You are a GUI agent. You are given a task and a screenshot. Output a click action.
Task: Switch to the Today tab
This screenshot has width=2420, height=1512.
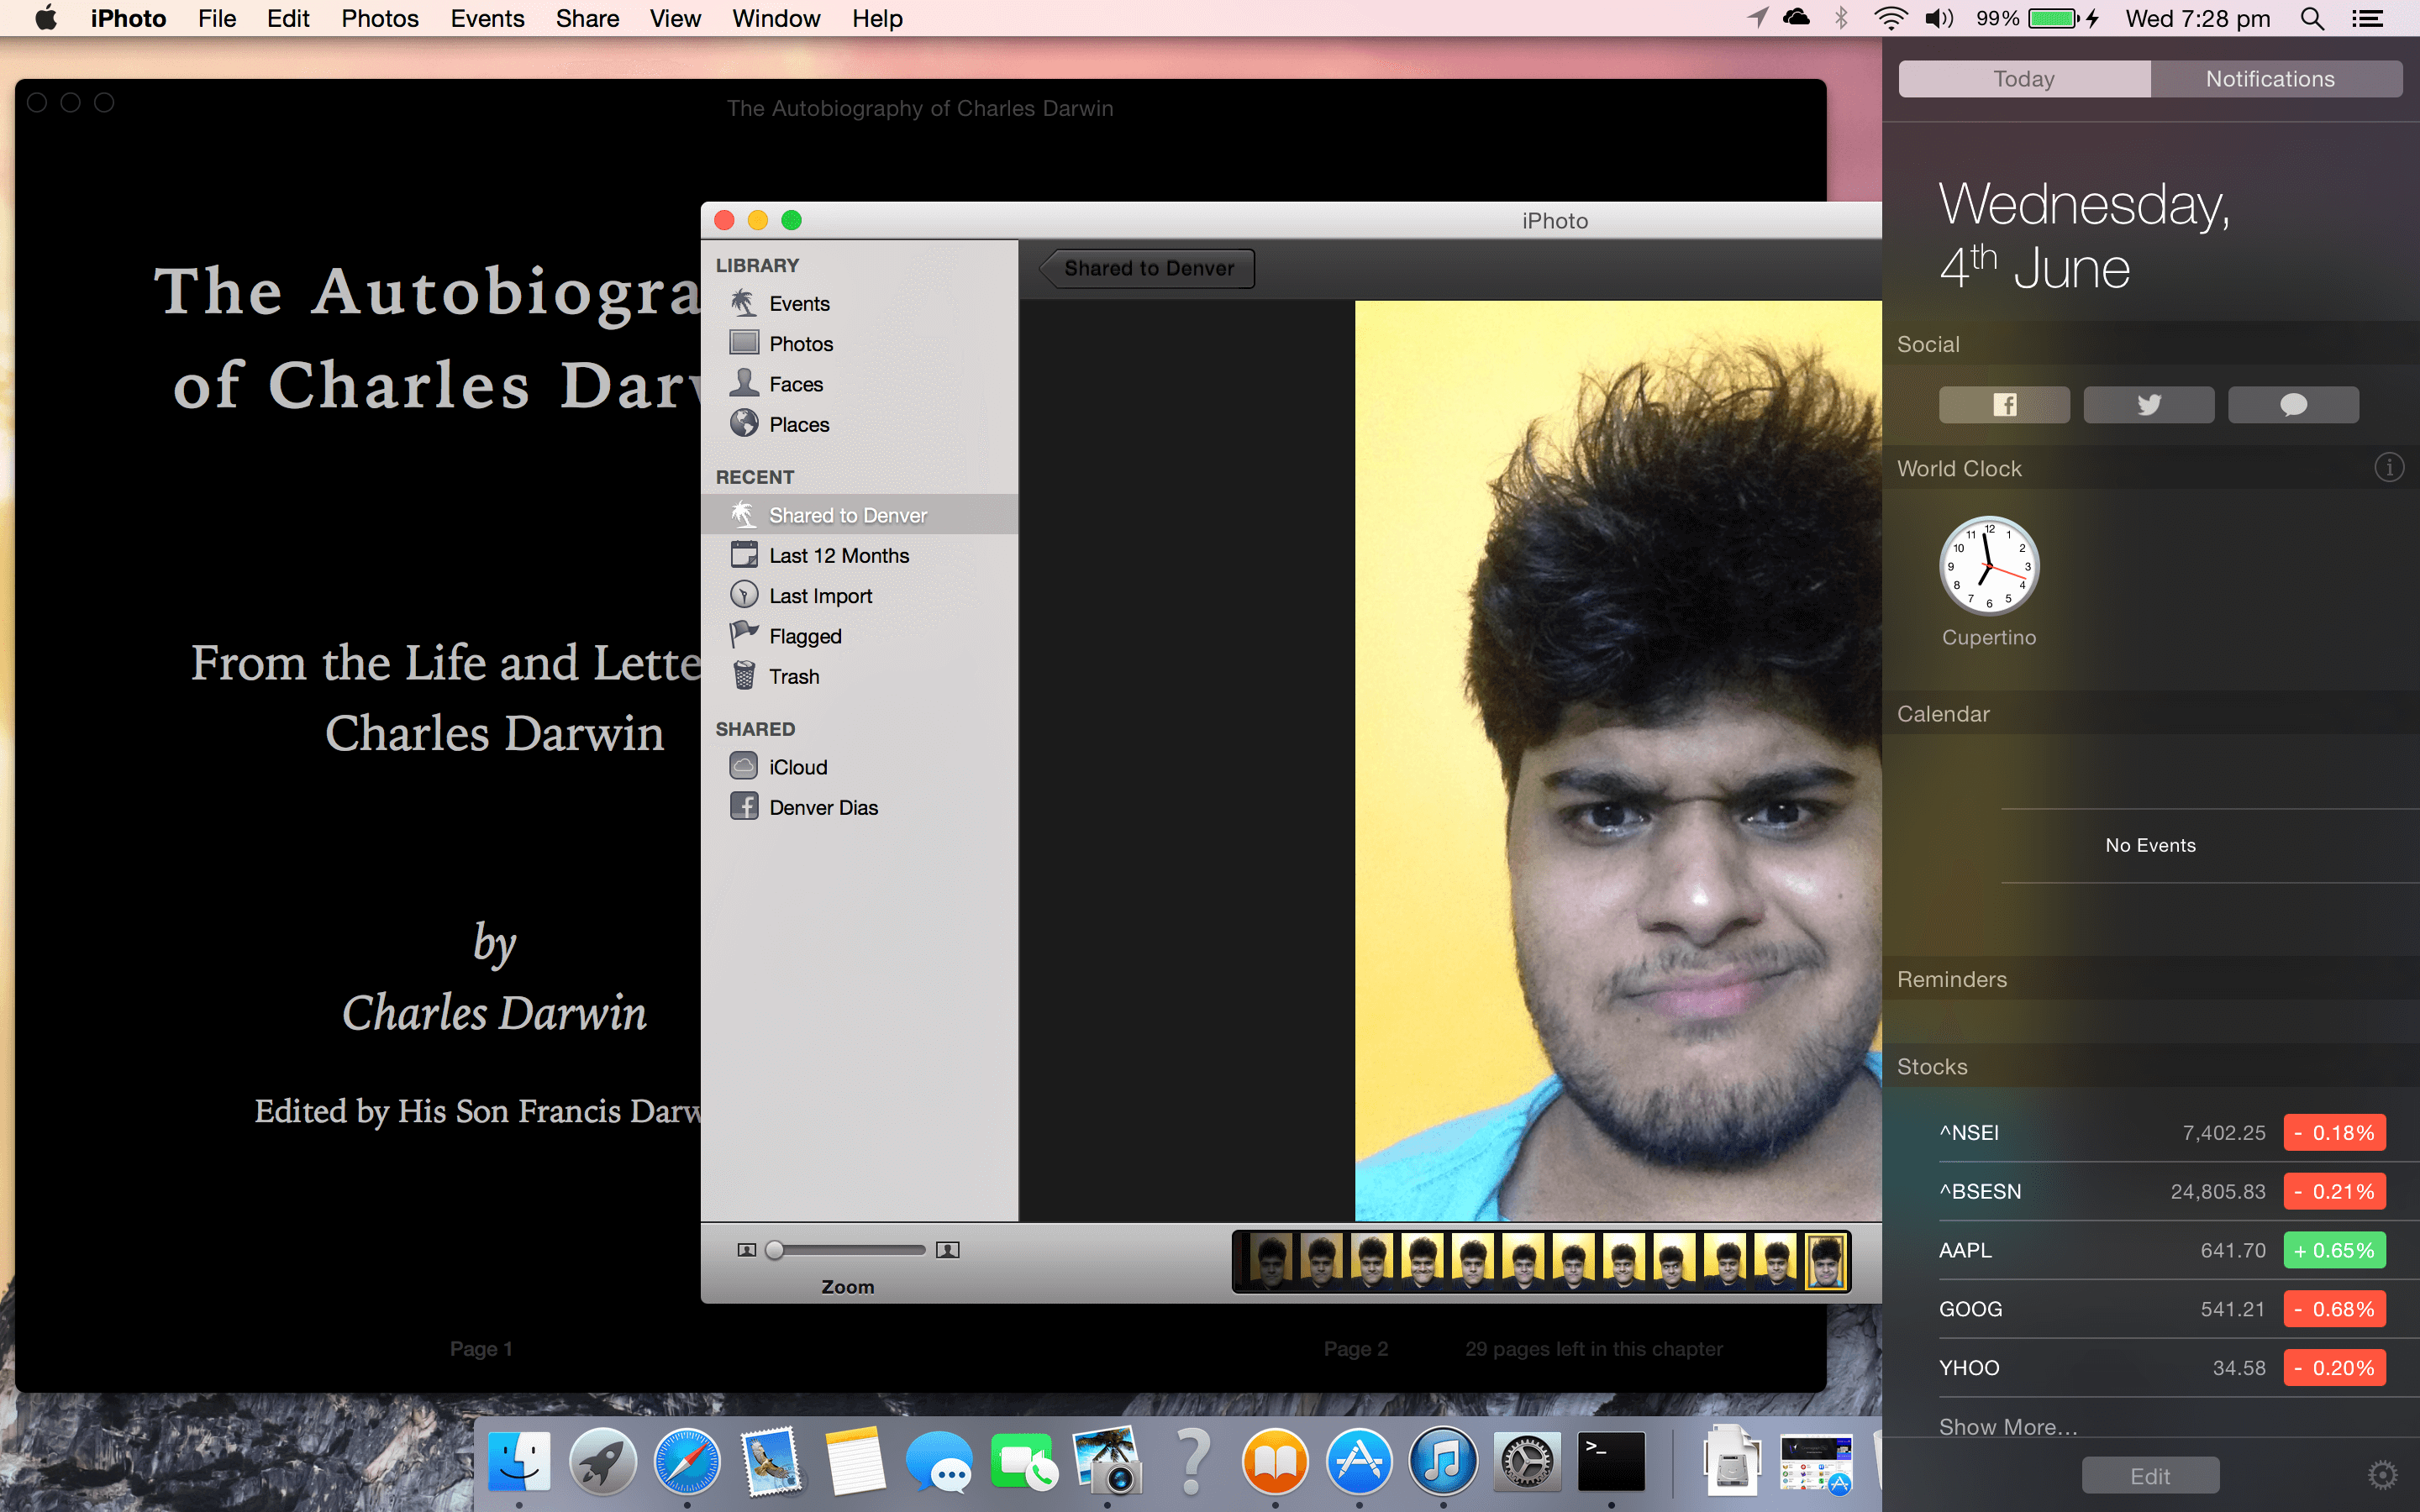tap(2024, 79)
